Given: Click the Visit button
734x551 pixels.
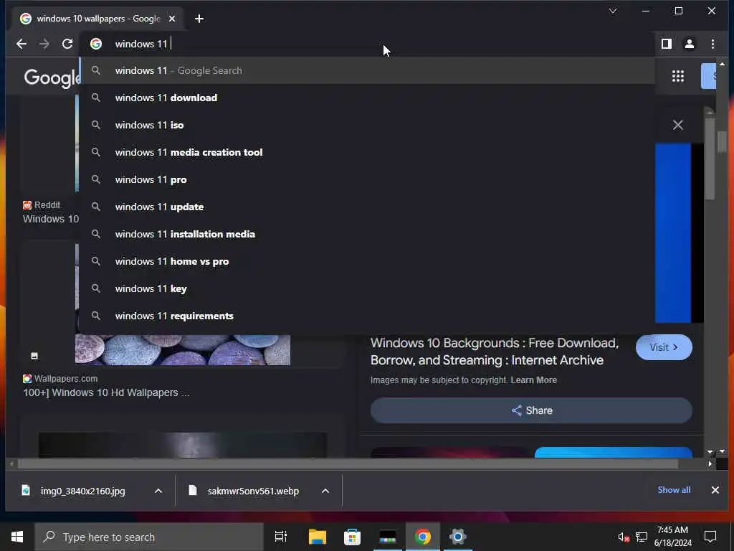Looking at the screenshot, I should (664, 348).
